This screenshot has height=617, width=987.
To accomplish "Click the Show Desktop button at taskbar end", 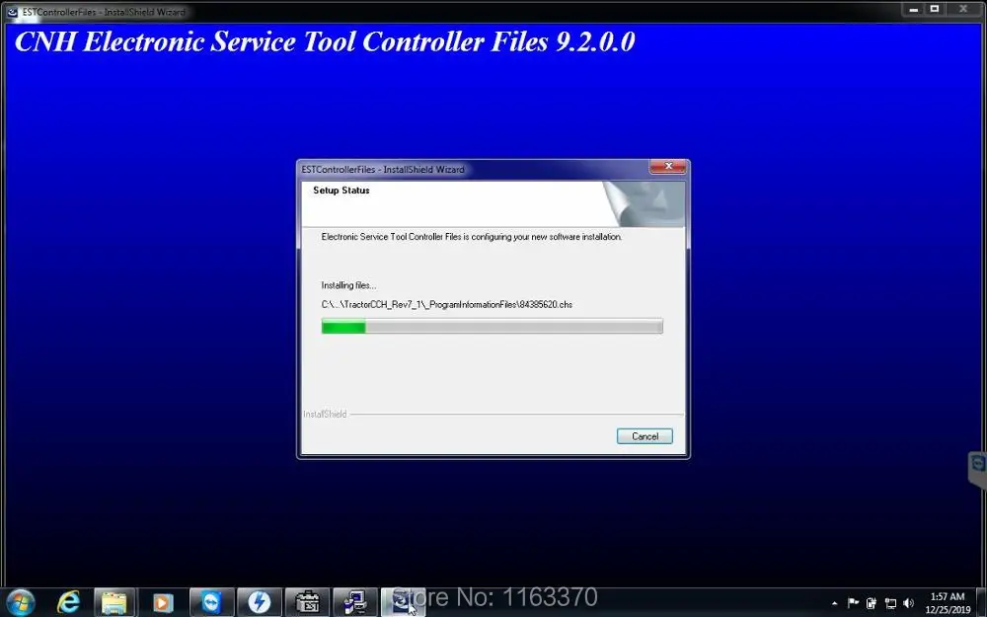I will [981, 602].
